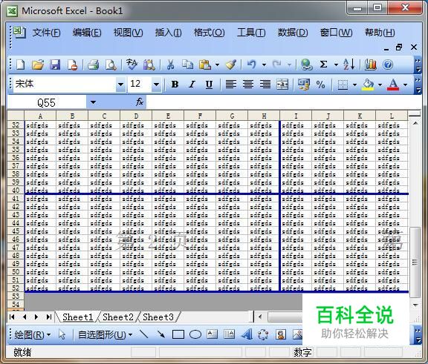Toggle underline formatting
This screenshot has height=364, width=428.
pyautogui.click(x=209, y=85)
